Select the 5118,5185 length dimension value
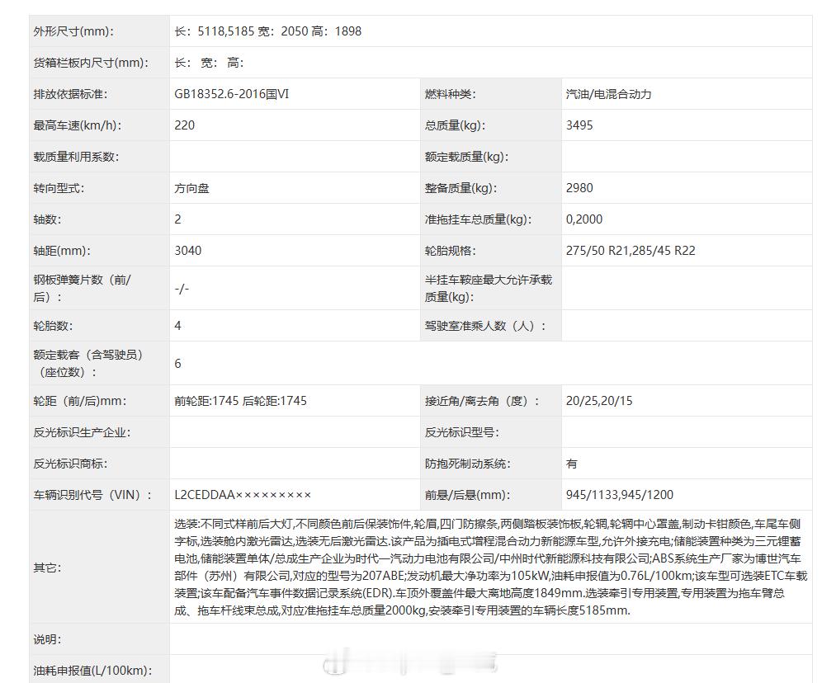 tap(225, 31)
